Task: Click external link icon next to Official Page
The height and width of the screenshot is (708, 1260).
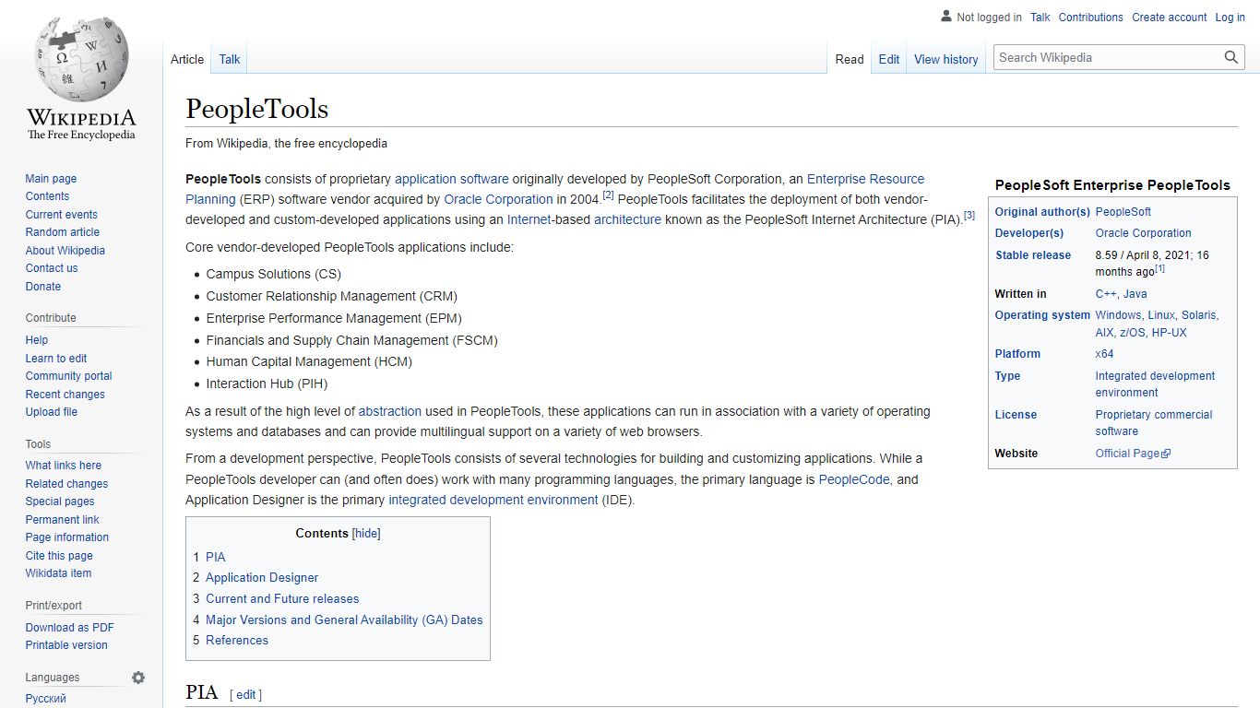Action: tap(1166, 454)
